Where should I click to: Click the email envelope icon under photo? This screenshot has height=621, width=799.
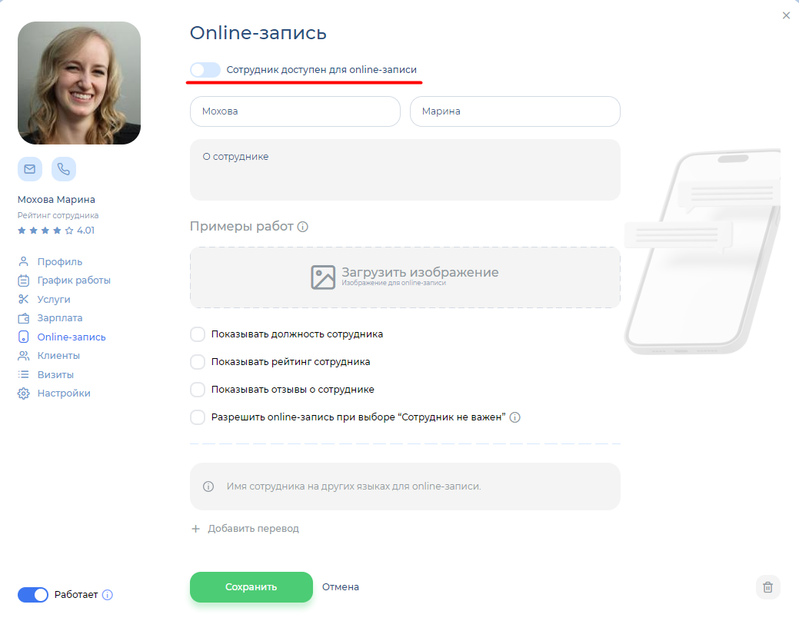point(30,169)
